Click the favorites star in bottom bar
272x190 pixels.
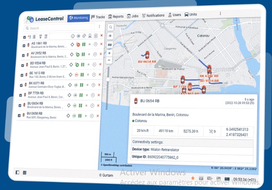(193, 178)
